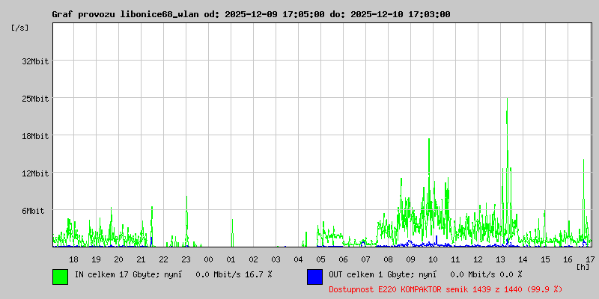
Task: Click hour label '20' on x-axis
Action: pyautogui.click(x=119, y=259)
